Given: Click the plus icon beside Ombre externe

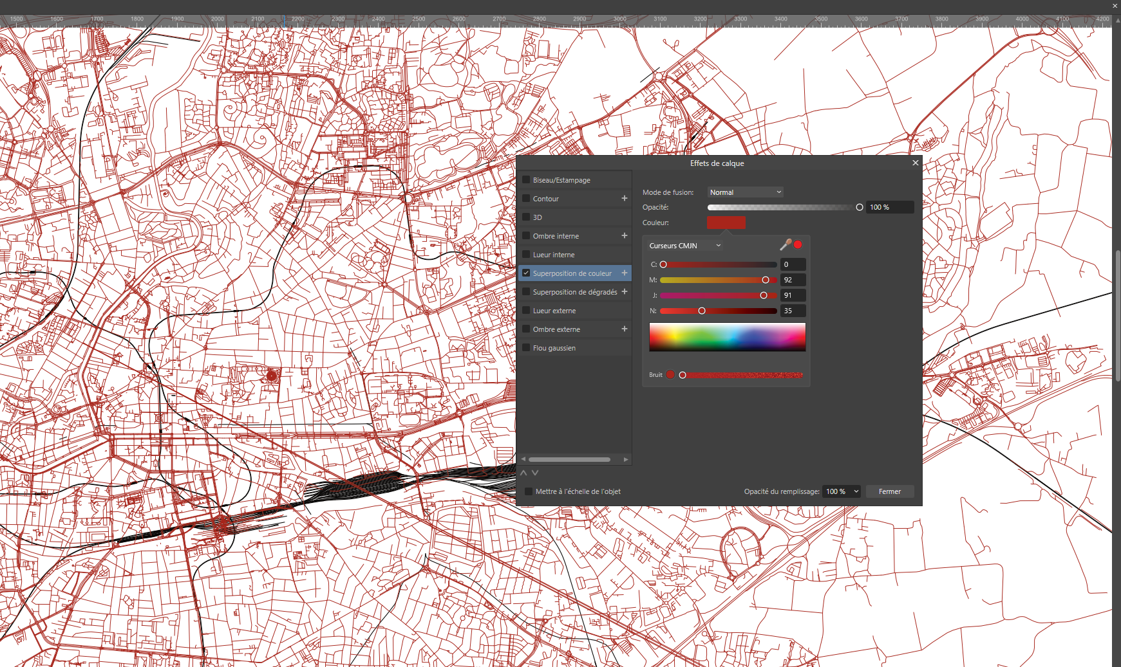Looking at the screenshot, I should click(624, 329).
